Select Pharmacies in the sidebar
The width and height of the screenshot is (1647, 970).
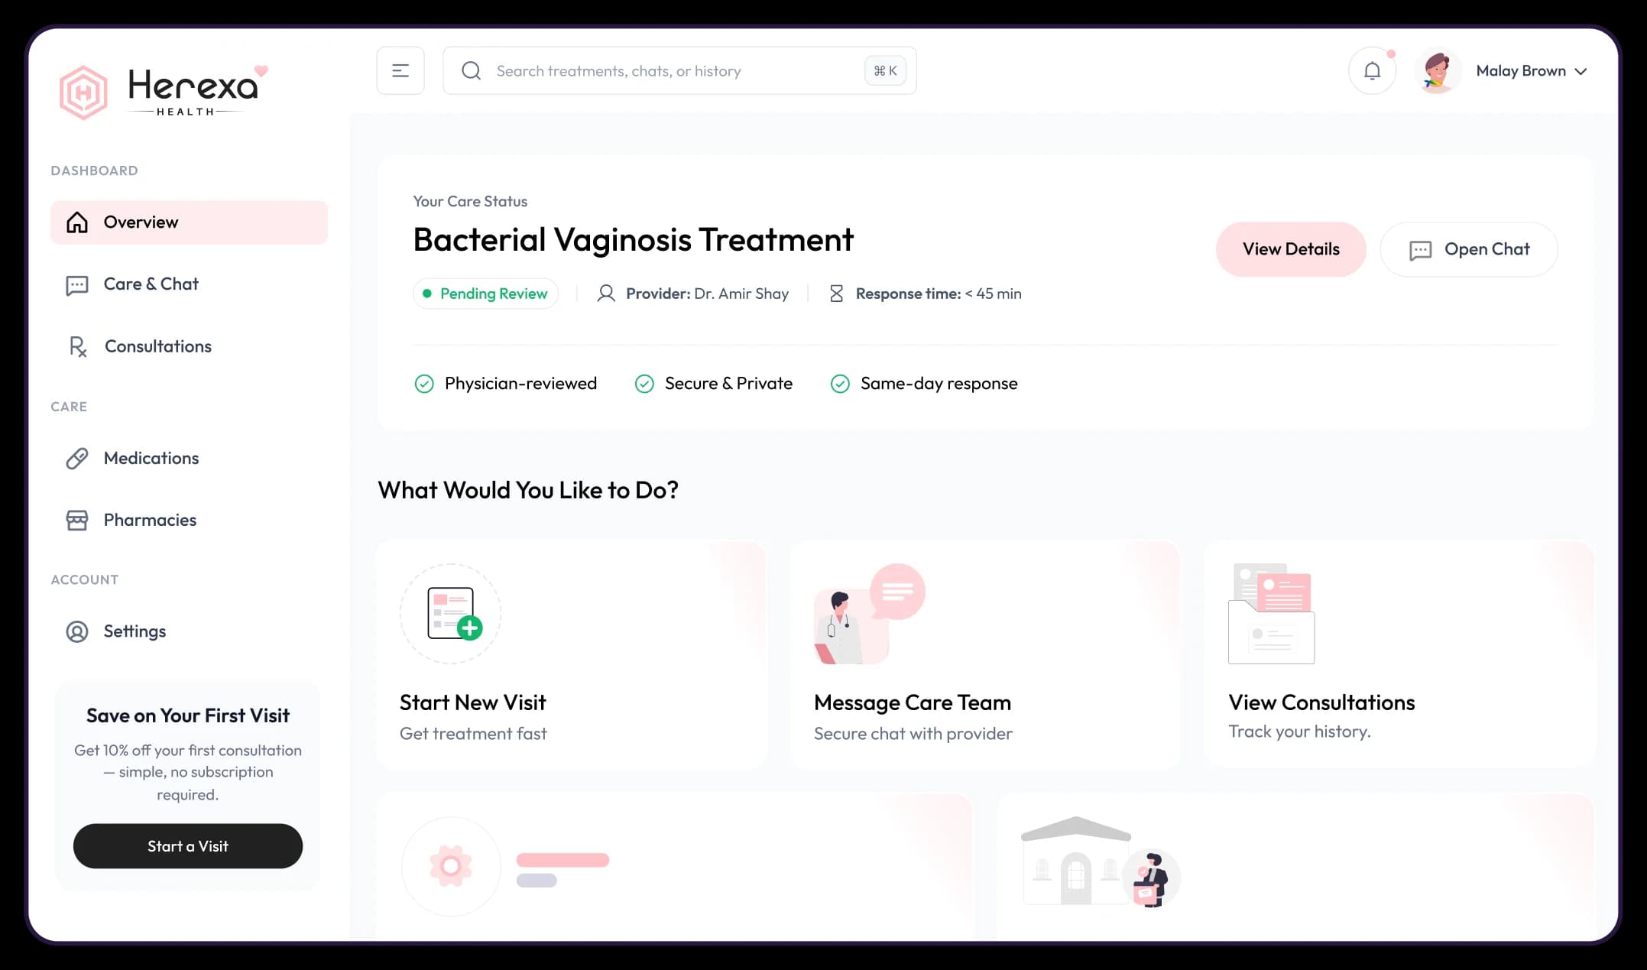(x=189, y=520)
